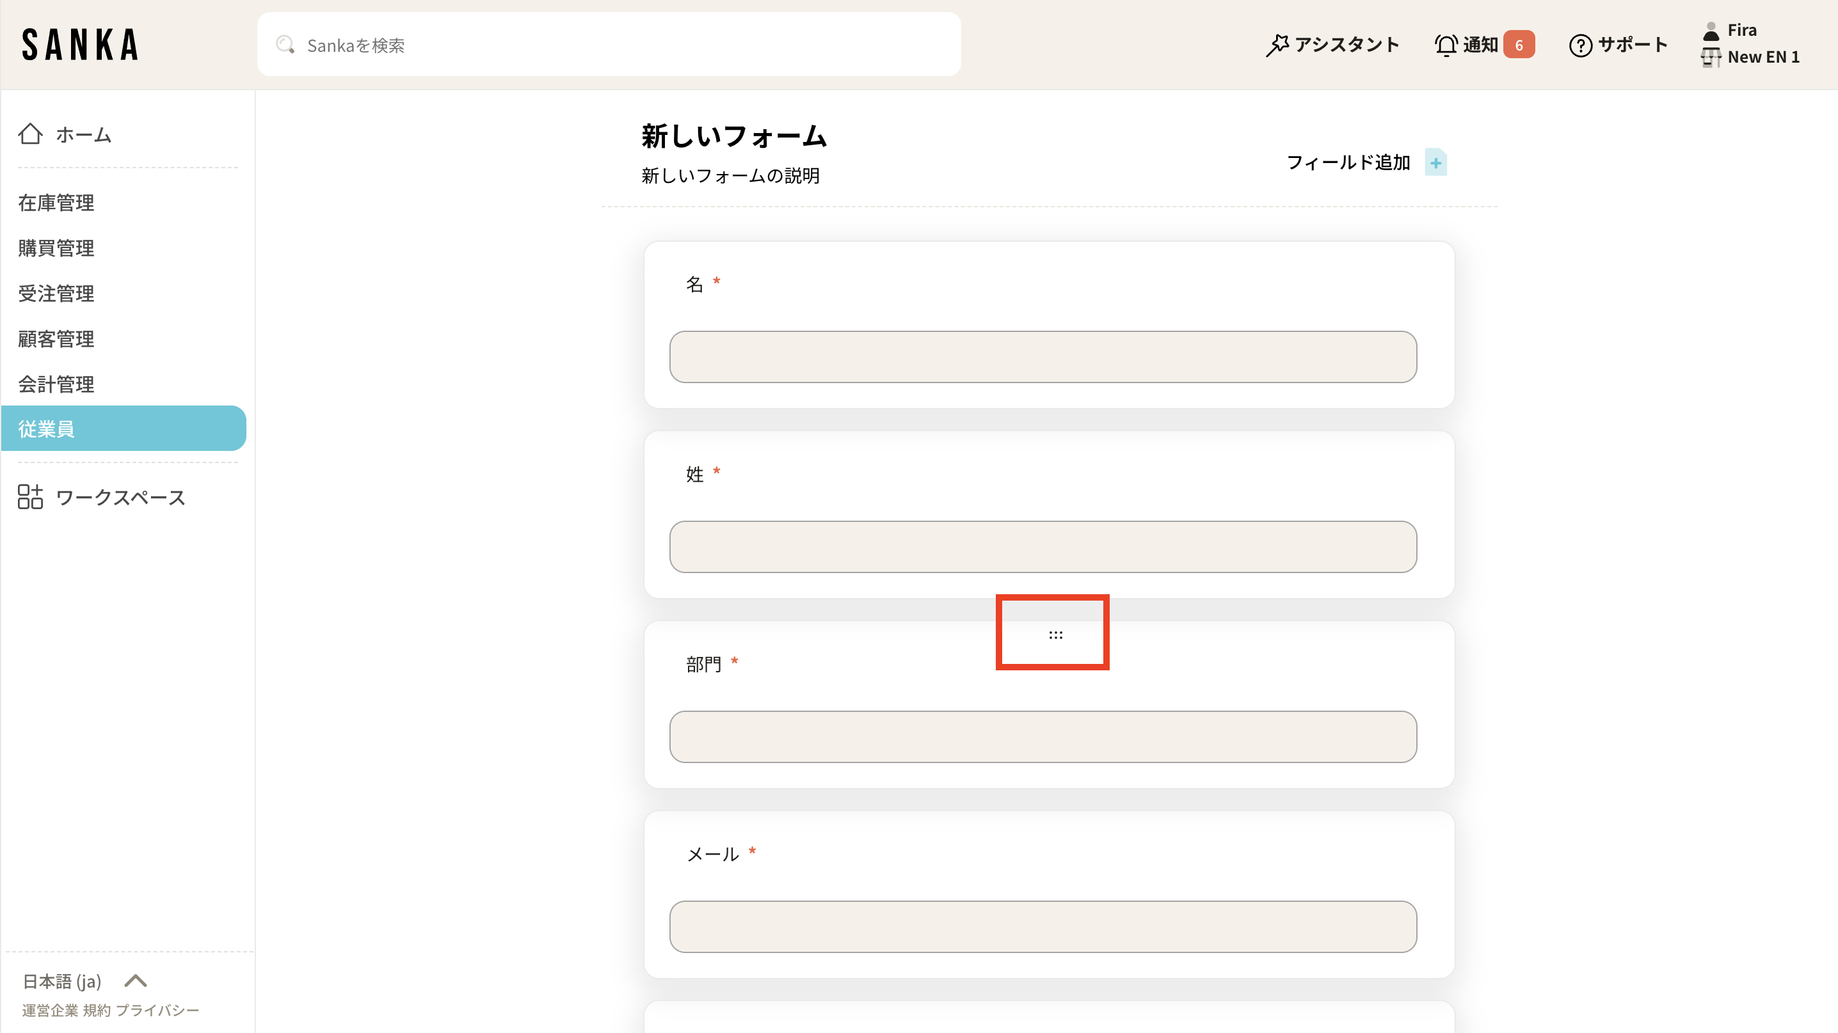Screen dimensions: 1838x1033
Task: Click the プライバシー footer link
Action: pyautogui.click(x=157, y=1010)
